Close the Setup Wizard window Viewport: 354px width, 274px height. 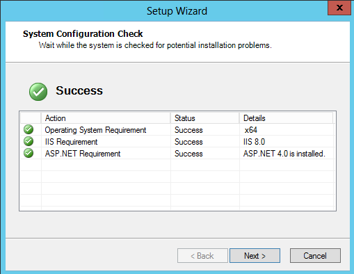click(339, 8)
